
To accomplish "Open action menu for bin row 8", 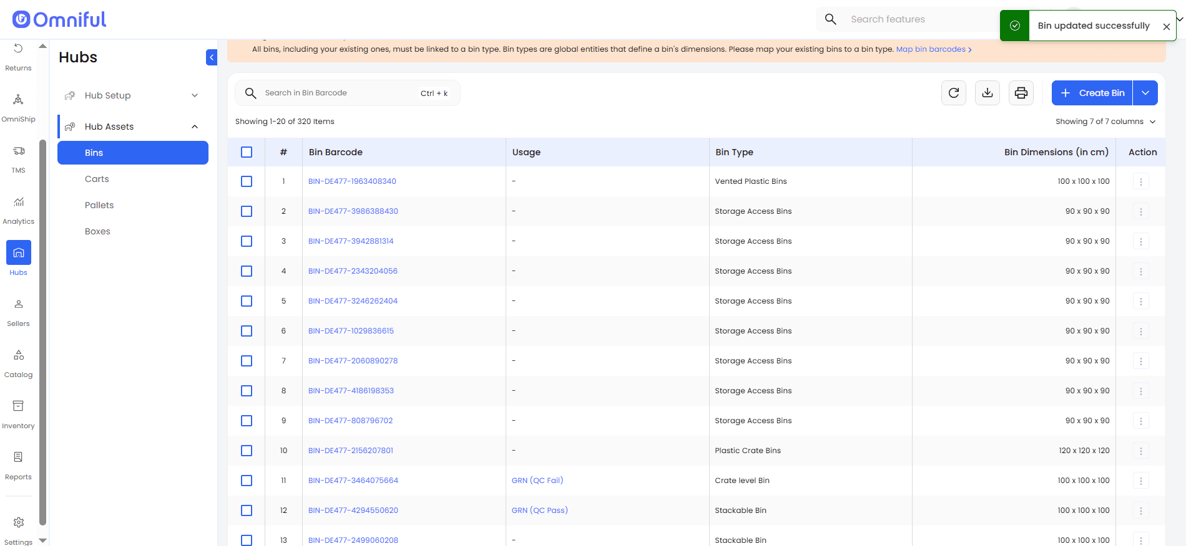I will click(1141, 391).
